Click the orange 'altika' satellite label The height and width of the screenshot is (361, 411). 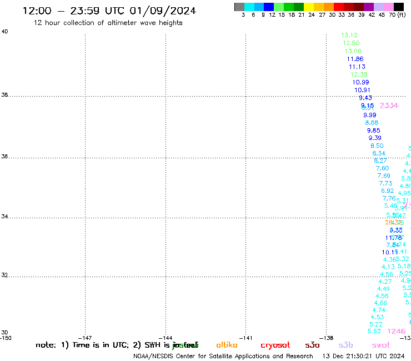(x=227, y=345)
